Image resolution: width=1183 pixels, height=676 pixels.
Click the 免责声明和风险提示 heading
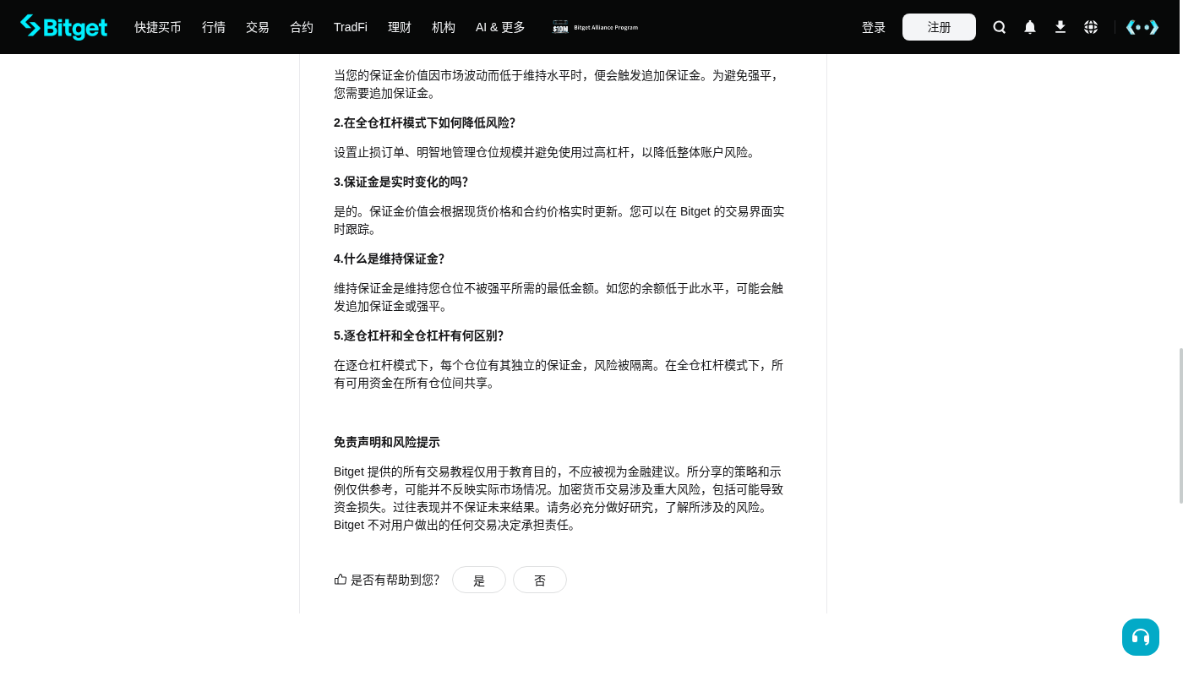pos(387,442)
